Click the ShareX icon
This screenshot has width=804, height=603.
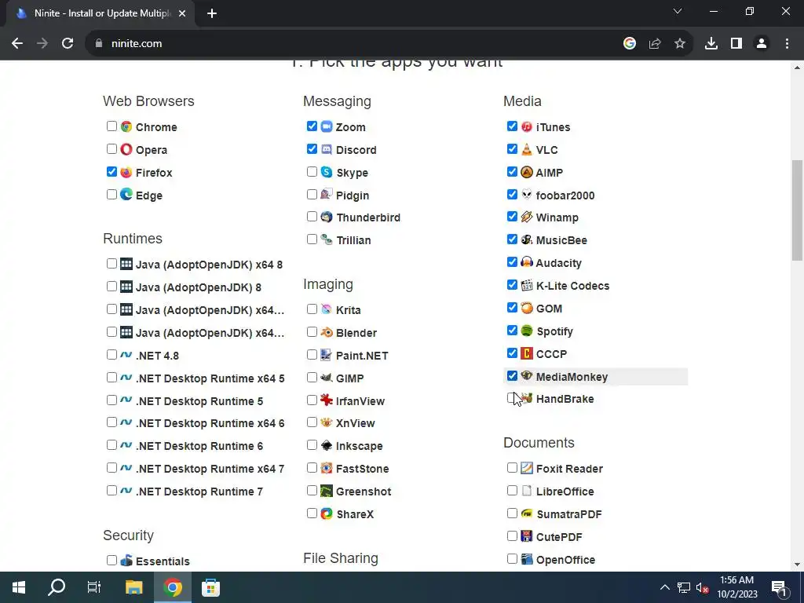coord(327,513)
